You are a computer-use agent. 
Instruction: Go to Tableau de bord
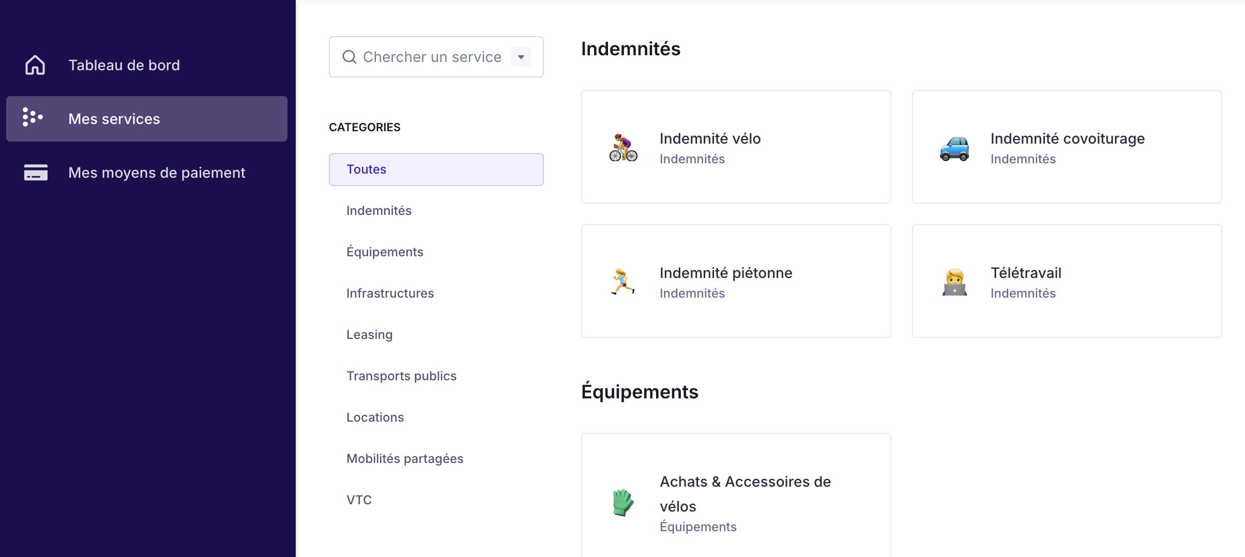click(x=124, y=65)
